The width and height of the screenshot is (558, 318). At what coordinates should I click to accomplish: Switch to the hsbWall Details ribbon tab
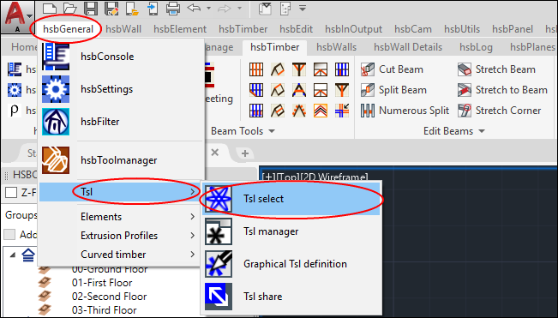(408, 47)
